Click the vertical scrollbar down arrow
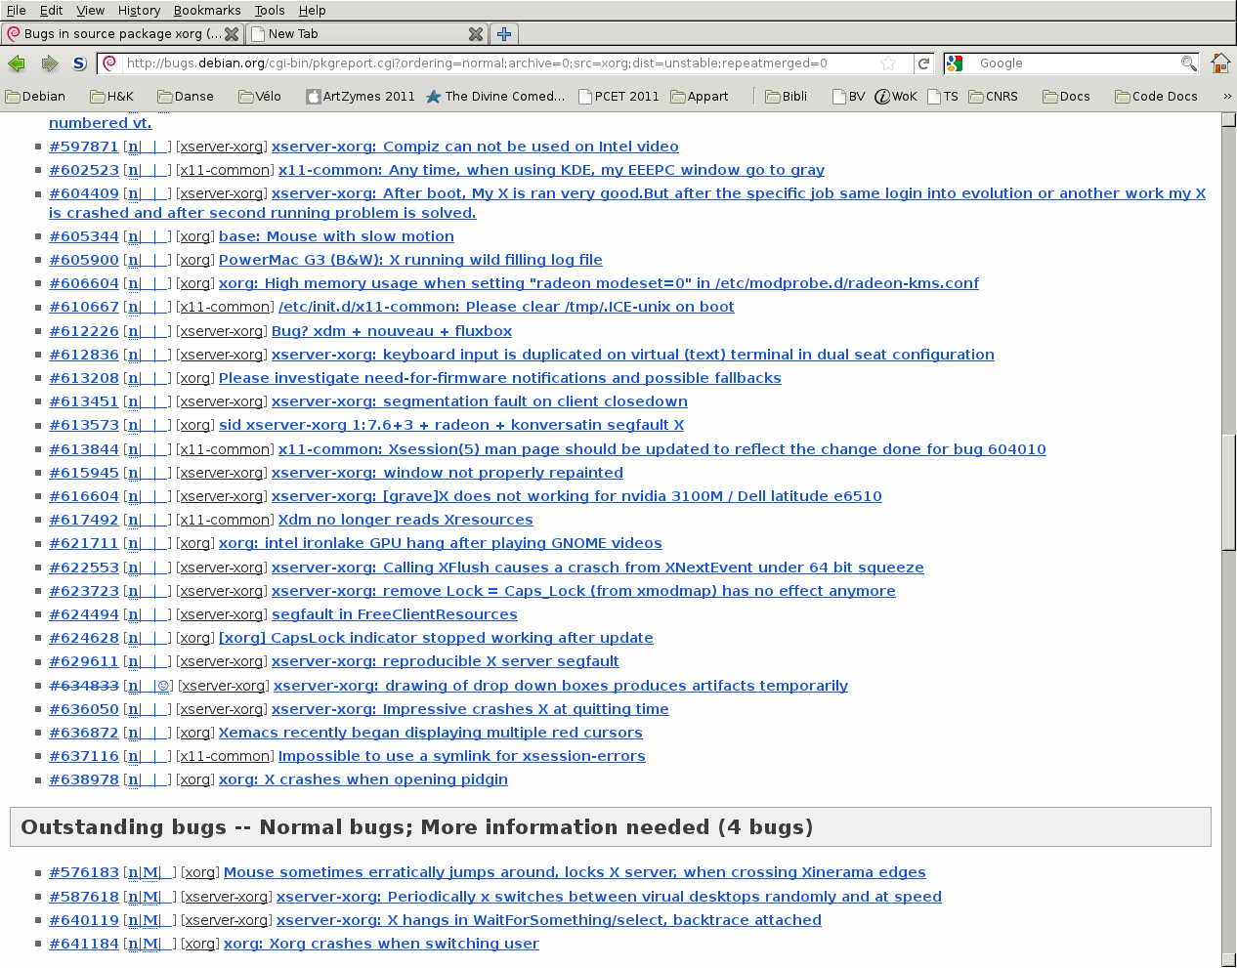 1228,959
